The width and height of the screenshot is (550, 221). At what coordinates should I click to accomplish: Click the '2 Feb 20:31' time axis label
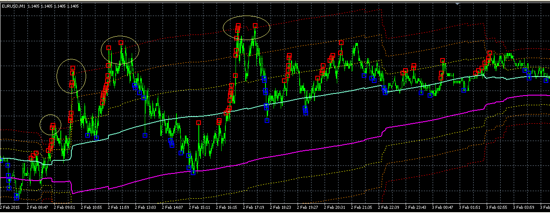pos(335,207)
